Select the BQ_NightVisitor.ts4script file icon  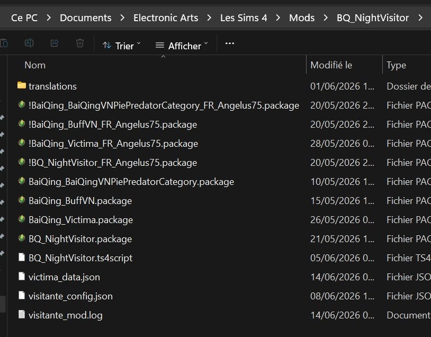coord(21,257)
